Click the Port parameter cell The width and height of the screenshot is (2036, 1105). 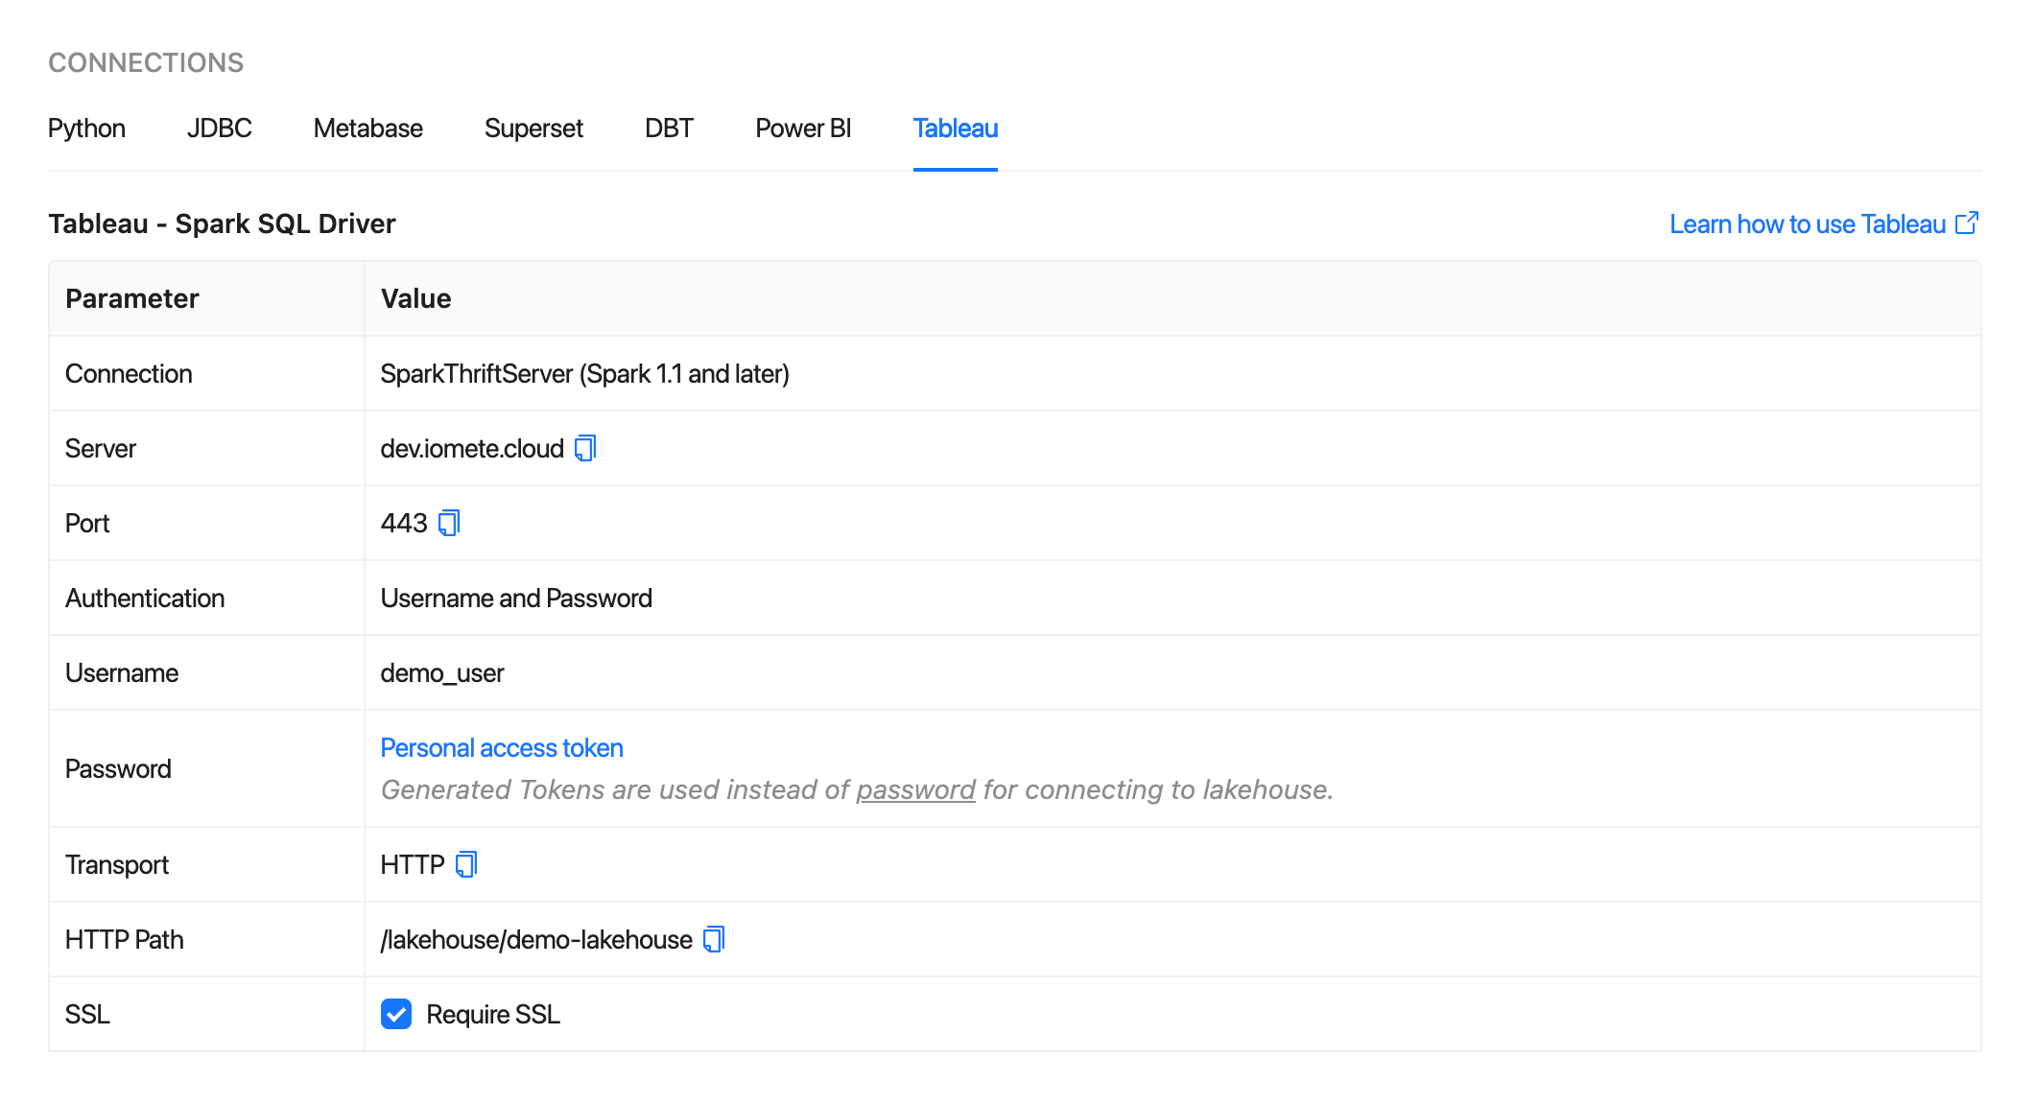[x=206, y=523]
